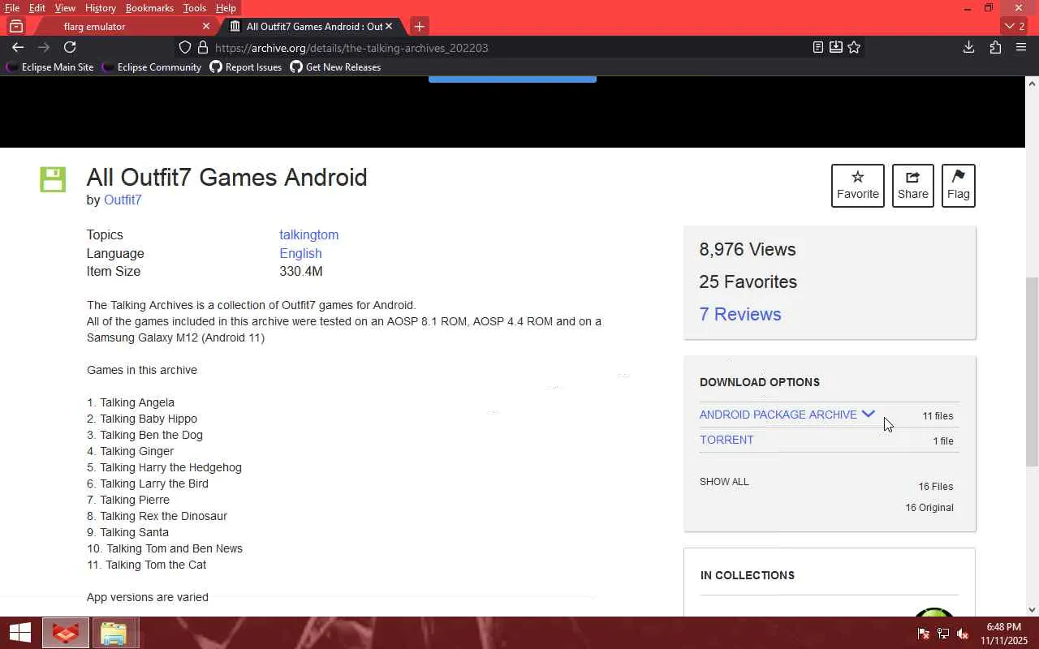1039x649 pixels.
Task: Click the muted volume tray icon
Action: [x=964, y=634]
